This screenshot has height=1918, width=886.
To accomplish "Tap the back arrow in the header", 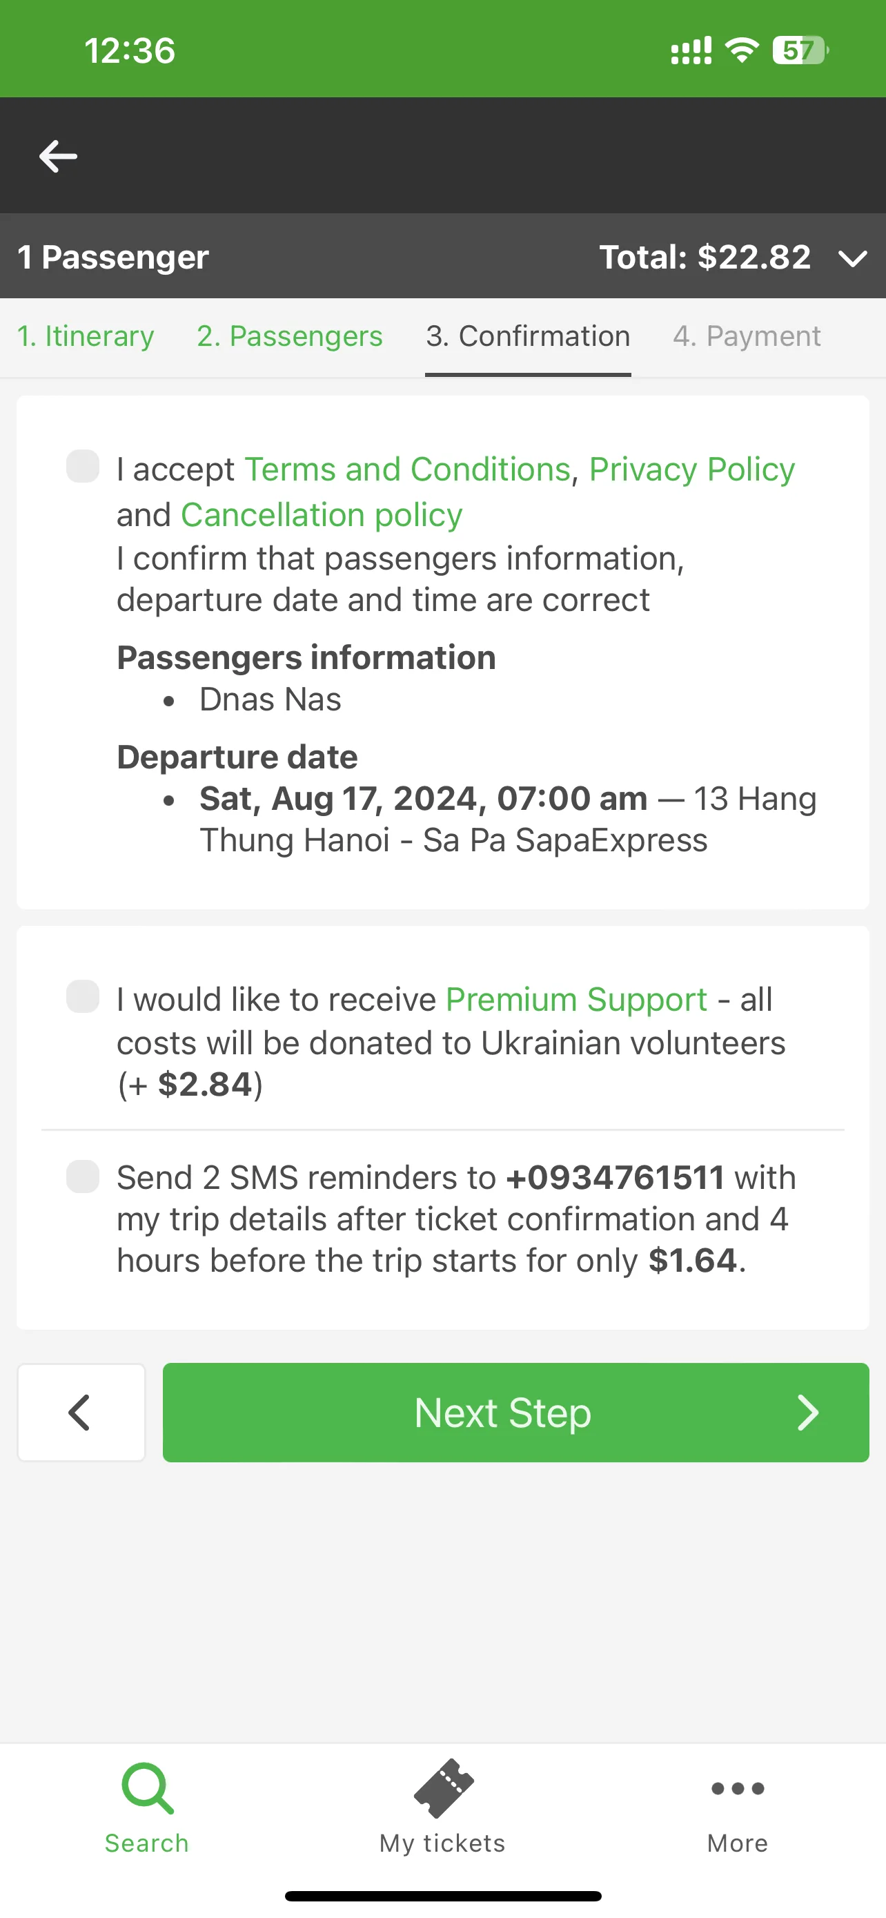I will coord(58,156).
